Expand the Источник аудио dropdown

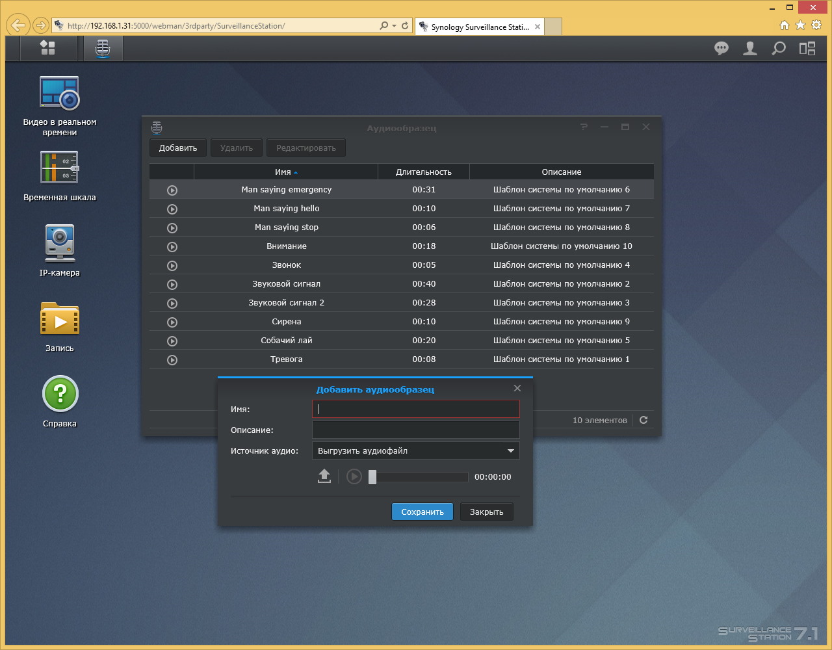tap(416, 450)
